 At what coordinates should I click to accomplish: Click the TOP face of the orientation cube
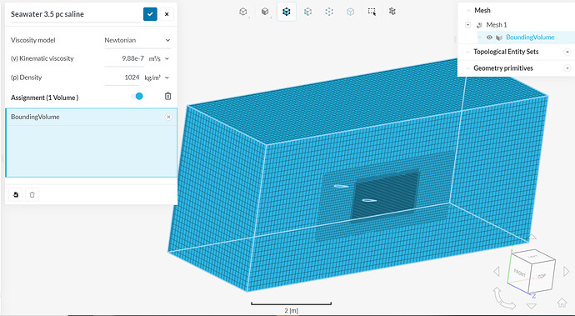pyautogui.click(x=542, y=276)
